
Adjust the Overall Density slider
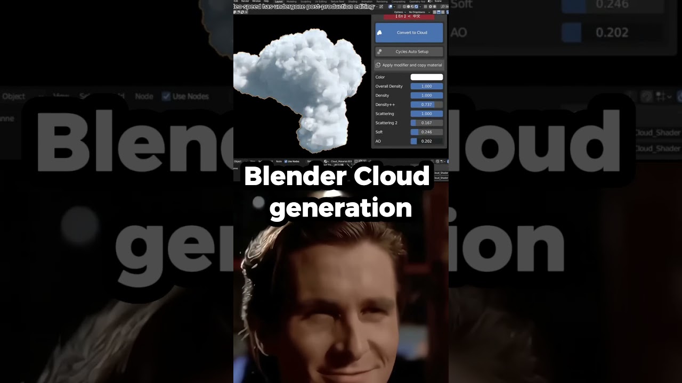pos(427,86)
